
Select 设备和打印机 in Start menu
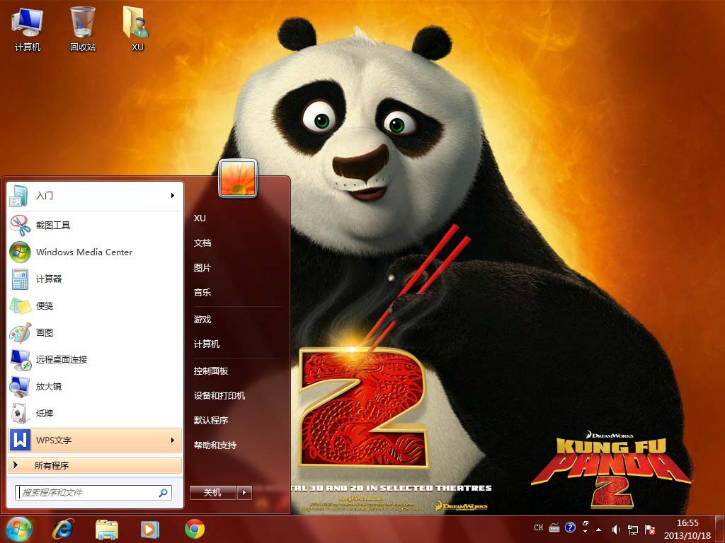pos(219,396)
